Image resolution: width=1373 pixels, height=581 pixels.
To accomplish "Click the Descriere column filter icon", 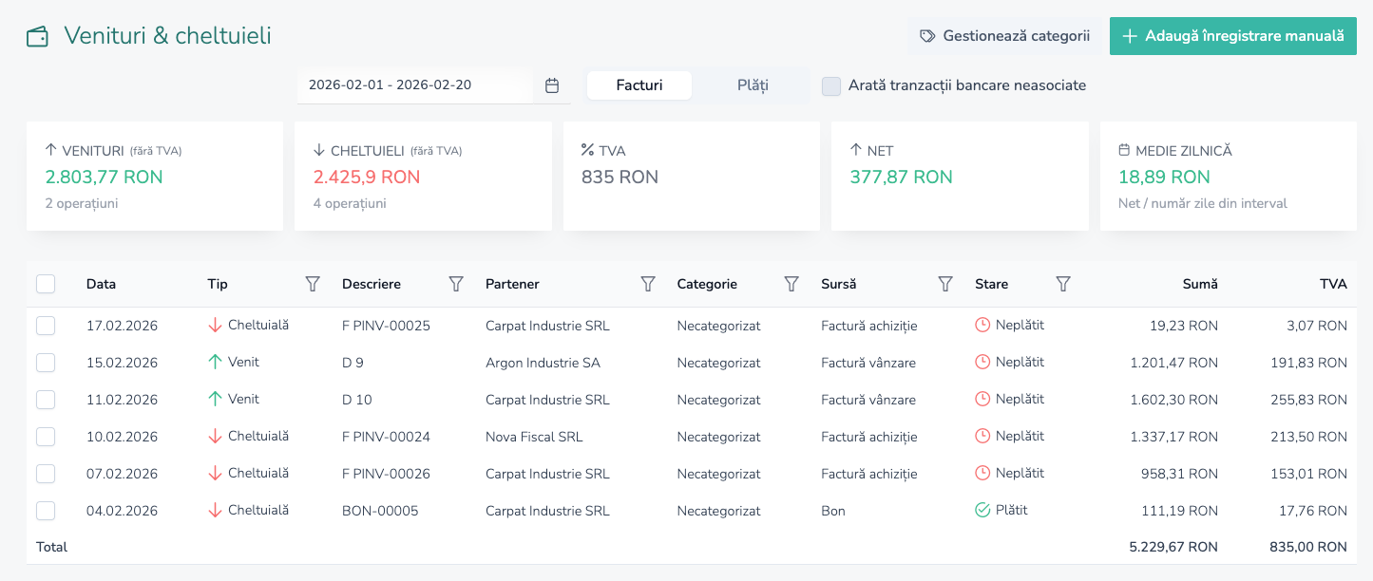I will click(456, 284).
